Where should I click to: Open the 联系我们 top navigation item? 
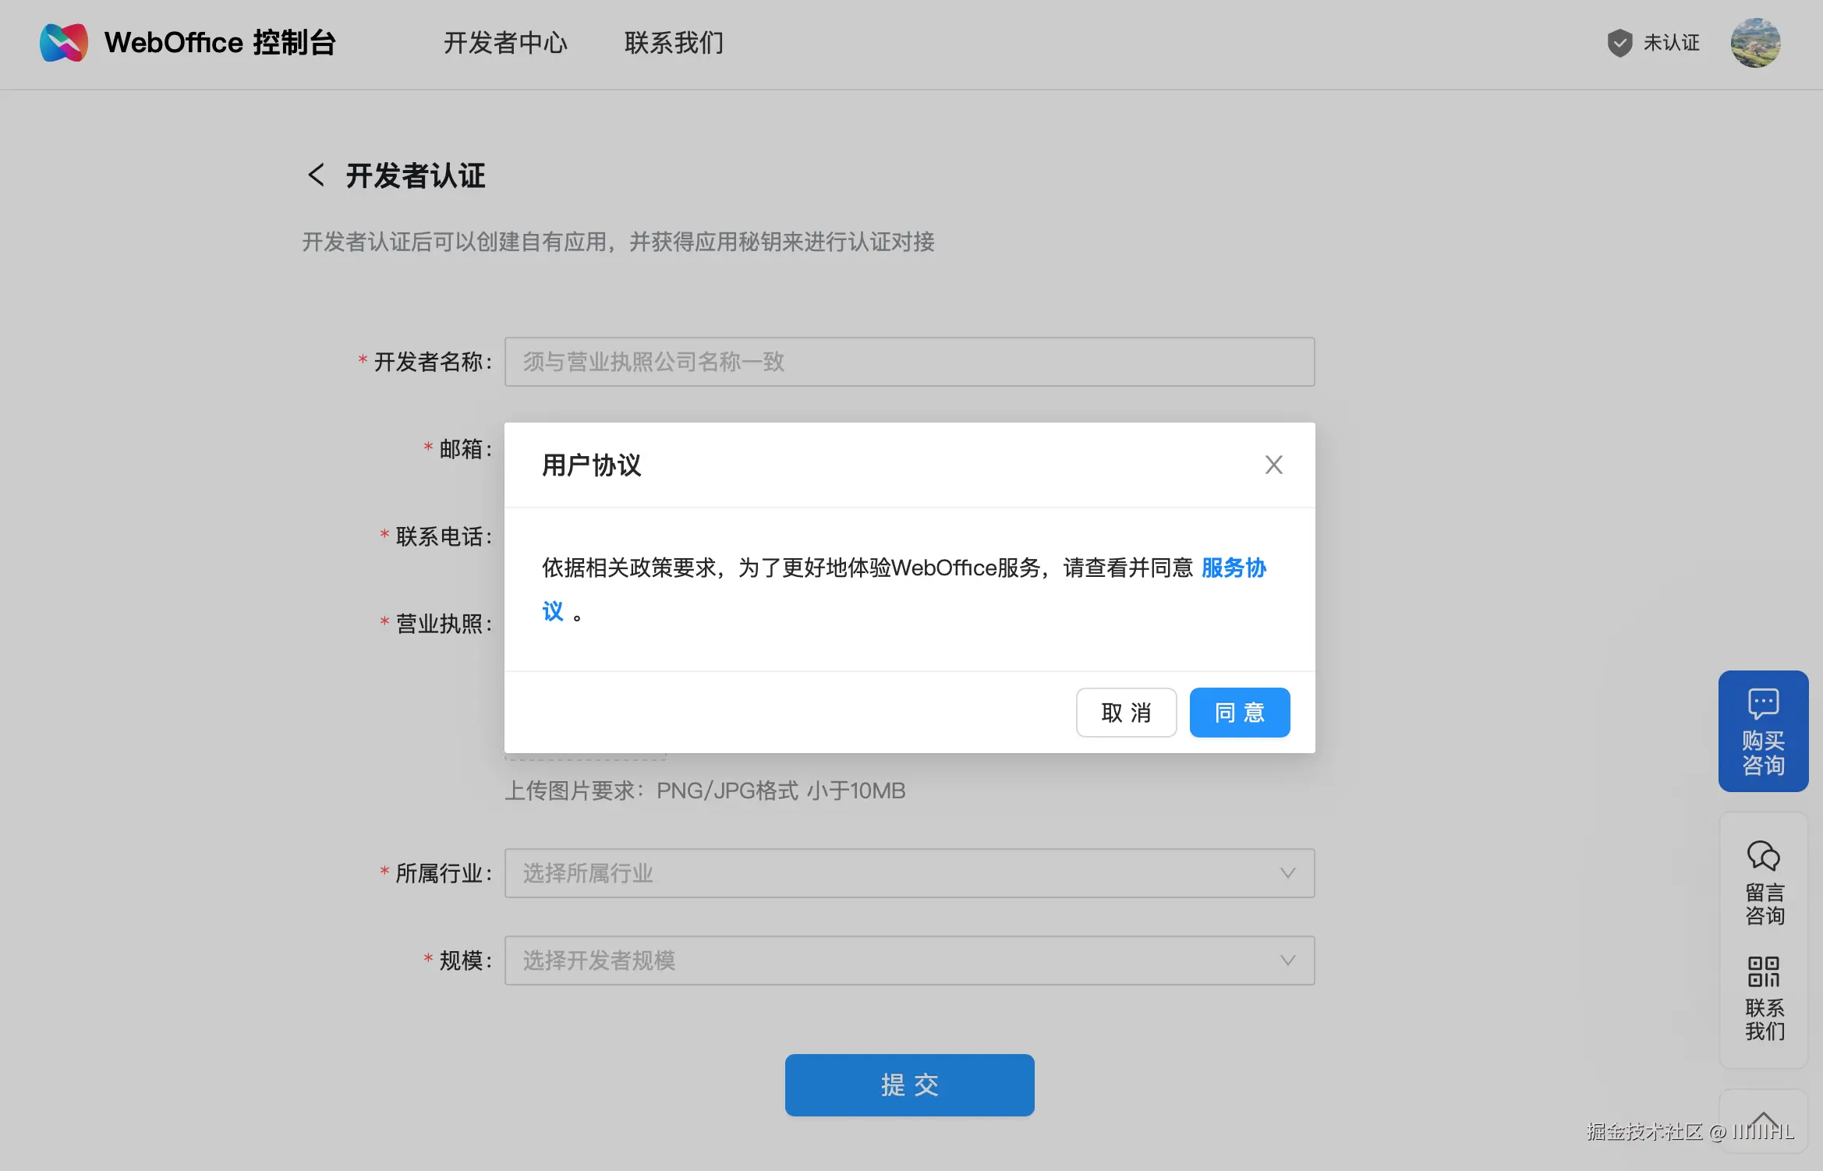pos(674,43)
